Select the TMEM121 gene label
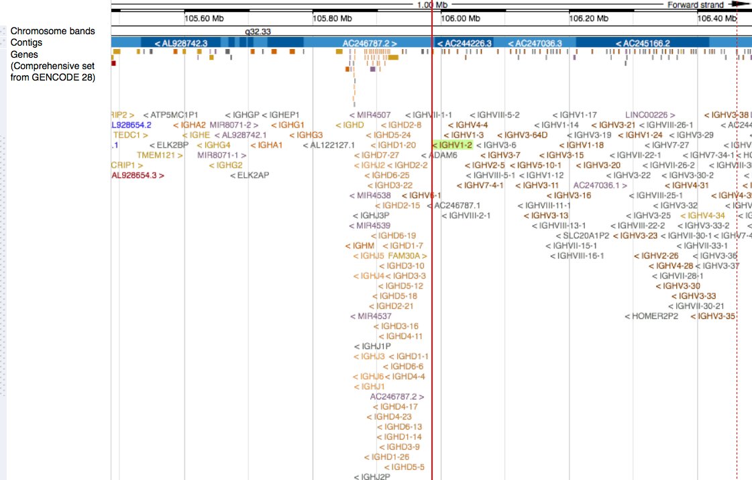Image resolution: width=752 pixels, height=480 pixels. click(x=160, y=155)
